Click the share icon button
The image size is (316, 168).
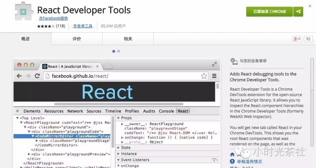298,12
